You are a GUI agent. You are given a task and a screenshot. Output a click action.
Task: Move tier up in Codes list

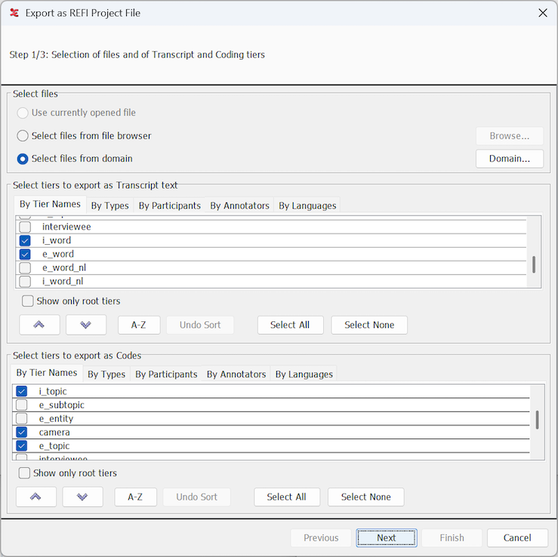pyautogui.click(x=36, y=497)
